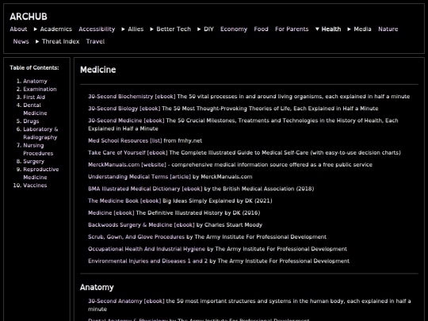
Task: Click the ARCHUB site title
Action: click(x=29, y=17)
